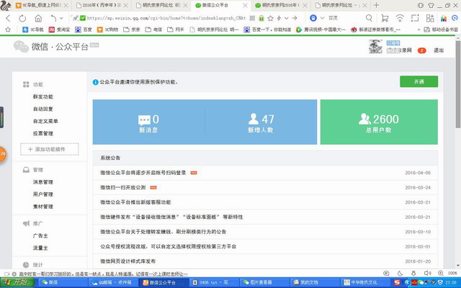Open 广告主 in the sidebar
This screenshot has width=461, height=288.
click(40, 236)
